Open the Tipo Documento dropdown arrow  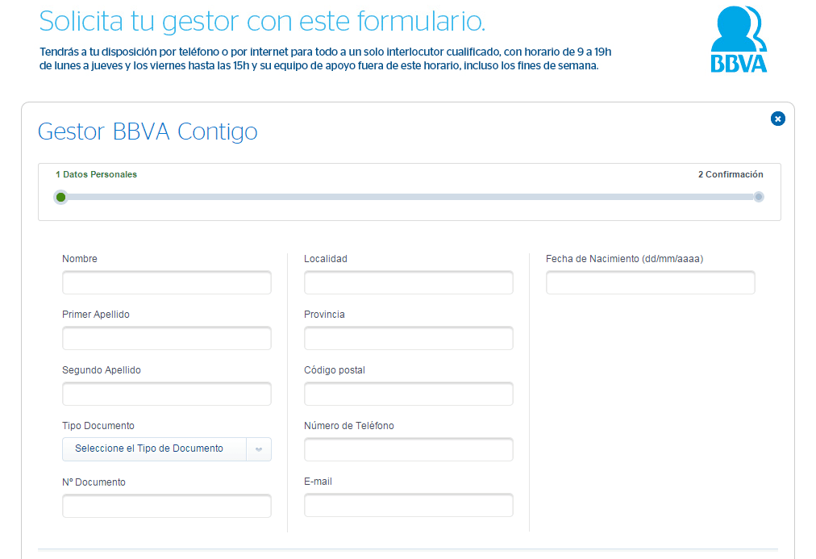(259, 449)
